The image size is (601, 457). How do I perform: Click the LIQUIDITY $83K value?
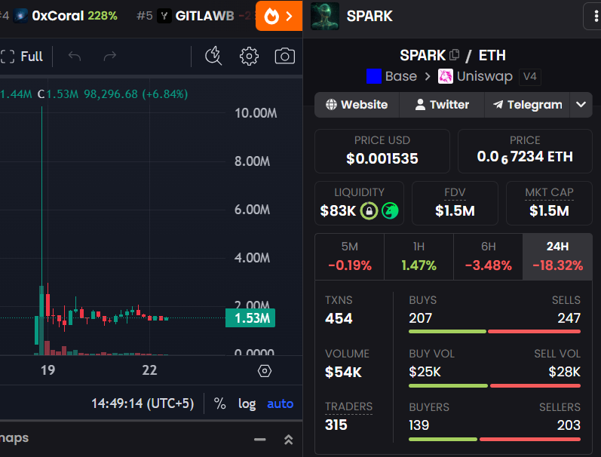[338, 211]
